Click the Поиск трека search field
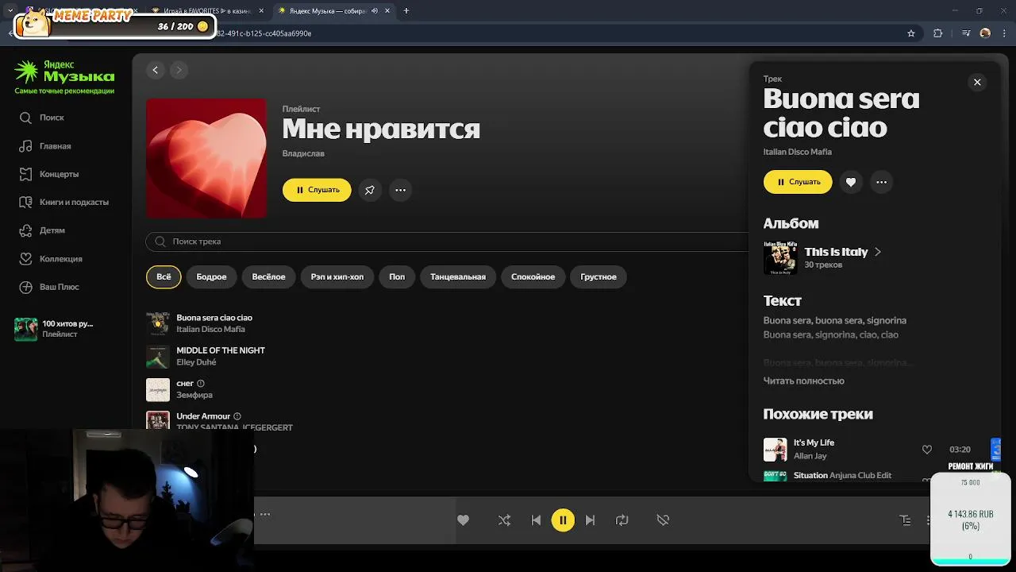Screen dimensions: 1016x572 point(447,242)
